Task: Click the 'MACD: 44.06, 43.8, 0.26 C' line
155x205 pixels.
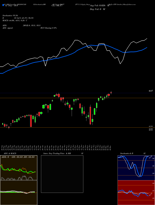Action: click(15, 20)
